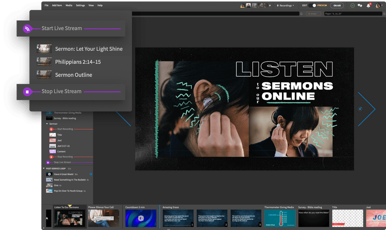Click the red Stop Recording icon

(51, 157)
